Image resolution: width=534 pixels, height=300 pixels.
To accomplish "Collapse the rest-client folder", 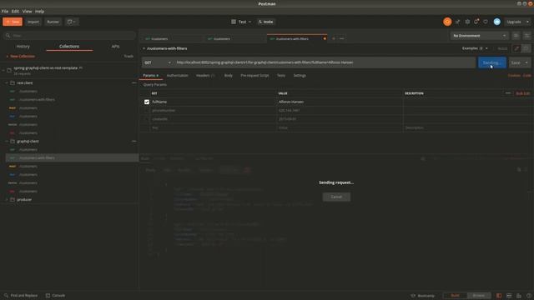I will pyautogui.click(x=7, y=83).
